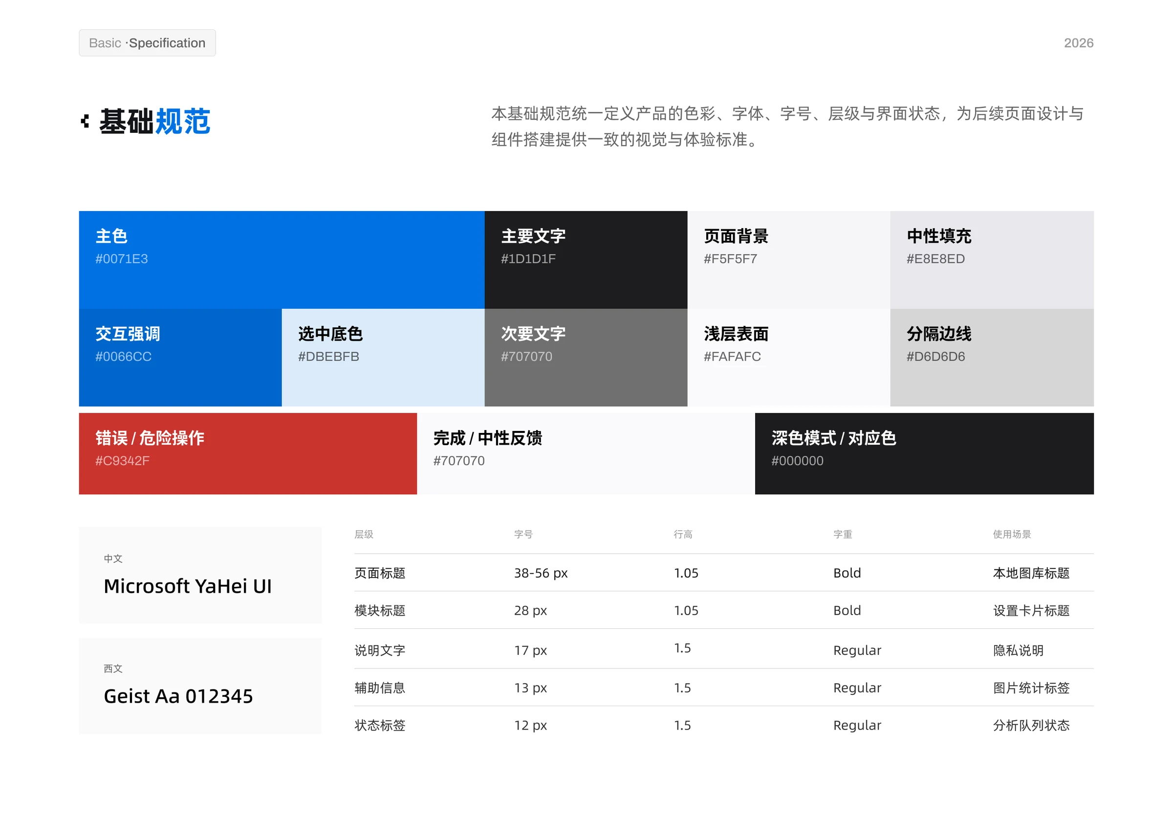Image resolution: width=1173 pixels, height=839 pixels.
Task: Click the 页面标题 row label
Action: tap(380, 573)
